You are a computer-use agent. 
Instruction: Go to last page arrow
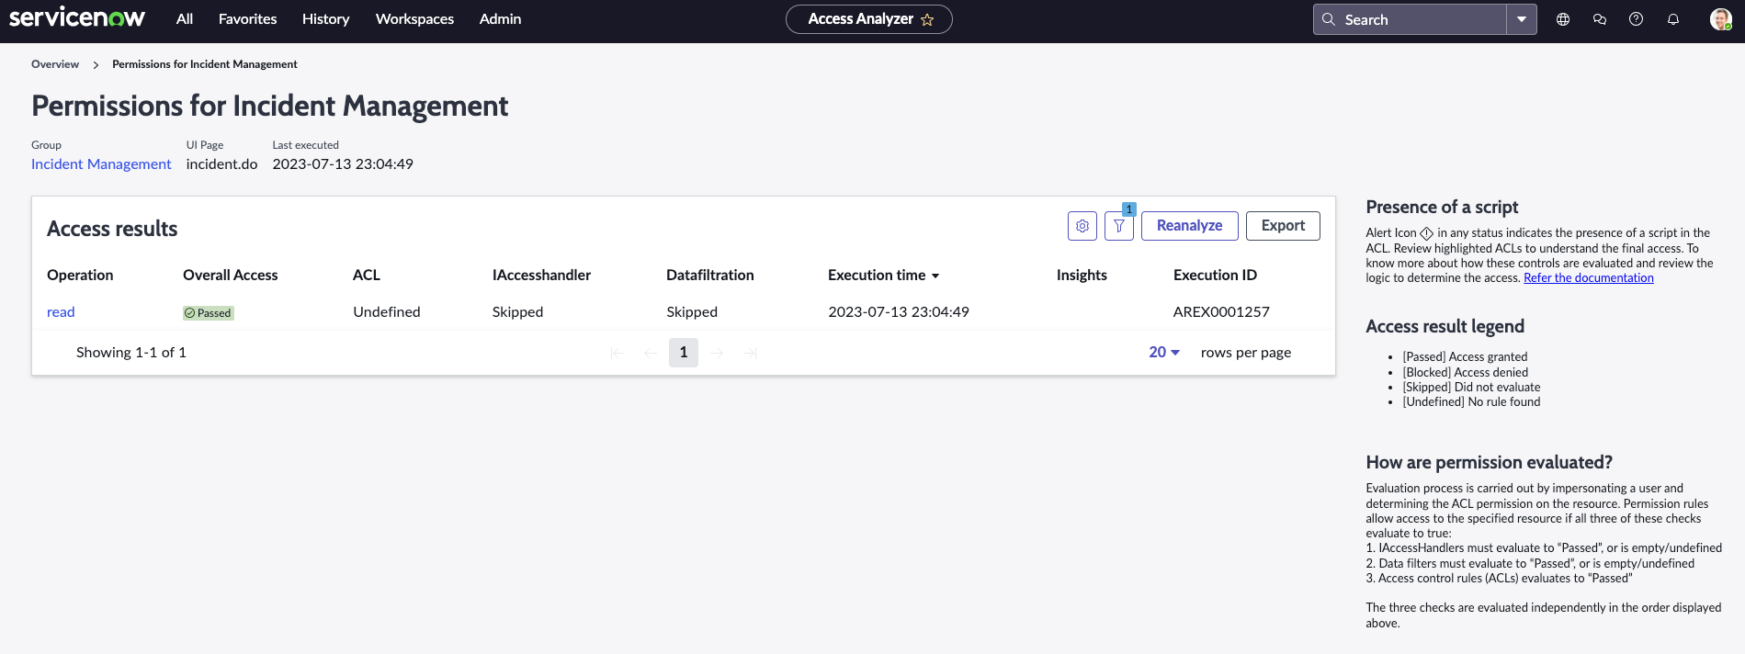point(750,353)
